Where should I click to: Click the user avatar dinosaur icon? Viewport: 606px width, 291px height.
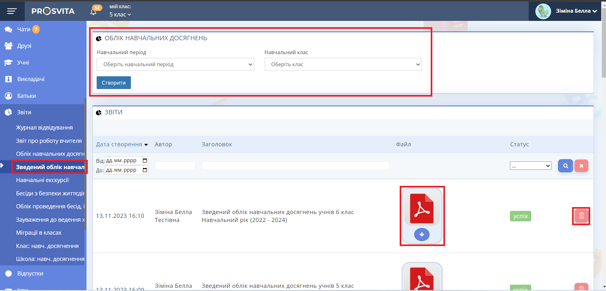click(543, 11)
